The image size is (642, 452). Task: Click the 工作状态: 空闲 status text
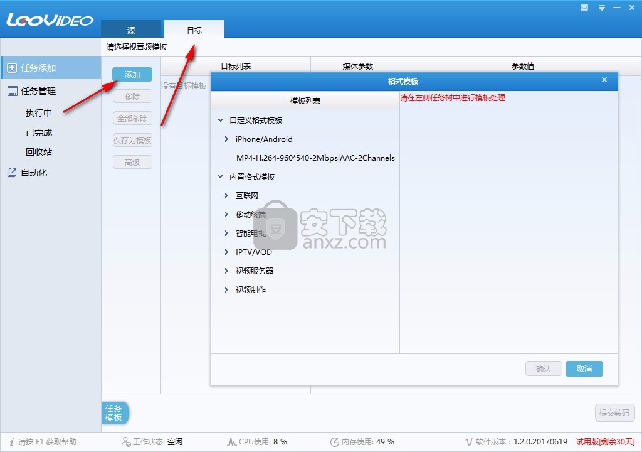157,442
